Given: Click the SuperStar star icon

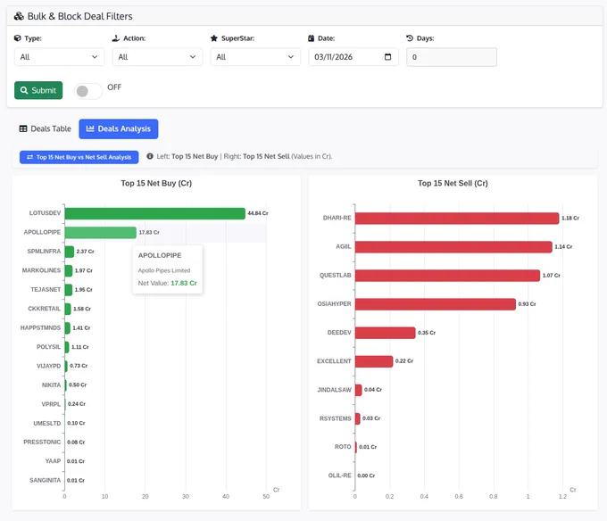Looking at the screenshot, I should coord(213,38).
